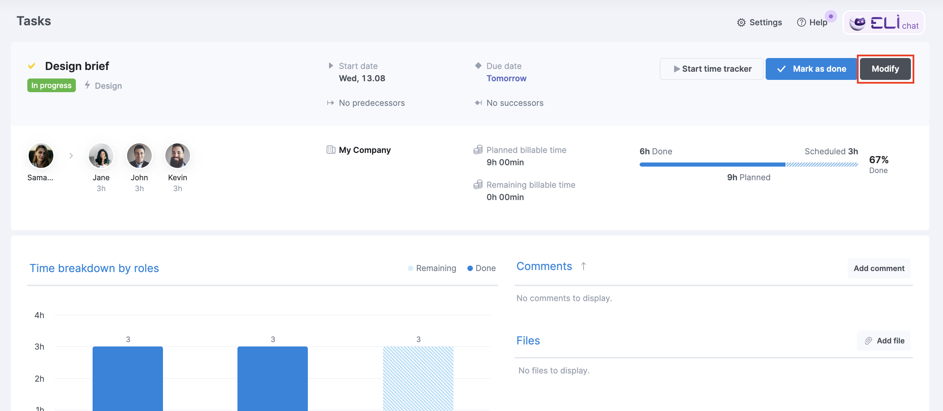Open the Tomorrow due date link

pyautogui.click(x=506, y=78)
